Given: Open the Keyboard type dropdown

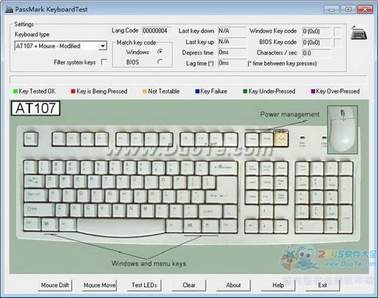Looking at the screenshot, I should [x=103, y=45].
